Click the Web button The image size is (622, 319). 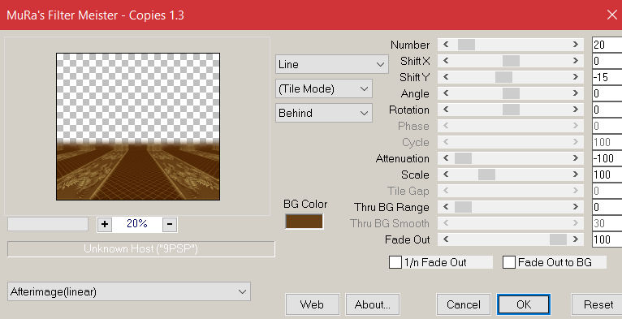tap(312, 304)
